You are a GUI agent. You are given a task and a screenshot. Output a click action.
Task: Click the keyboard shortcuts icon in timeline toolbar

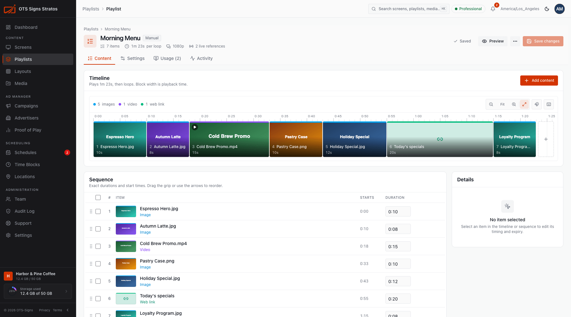549,104
